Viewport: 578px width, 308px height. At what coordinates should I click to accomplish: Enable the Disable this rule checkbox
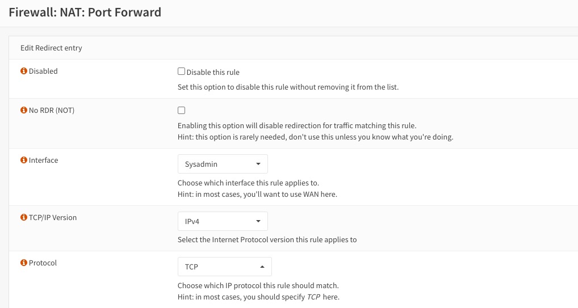[181, 71]
